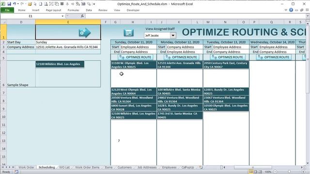This screenshot has width=310, height=174.
Task: Select column D header
Action: [21, 22]
